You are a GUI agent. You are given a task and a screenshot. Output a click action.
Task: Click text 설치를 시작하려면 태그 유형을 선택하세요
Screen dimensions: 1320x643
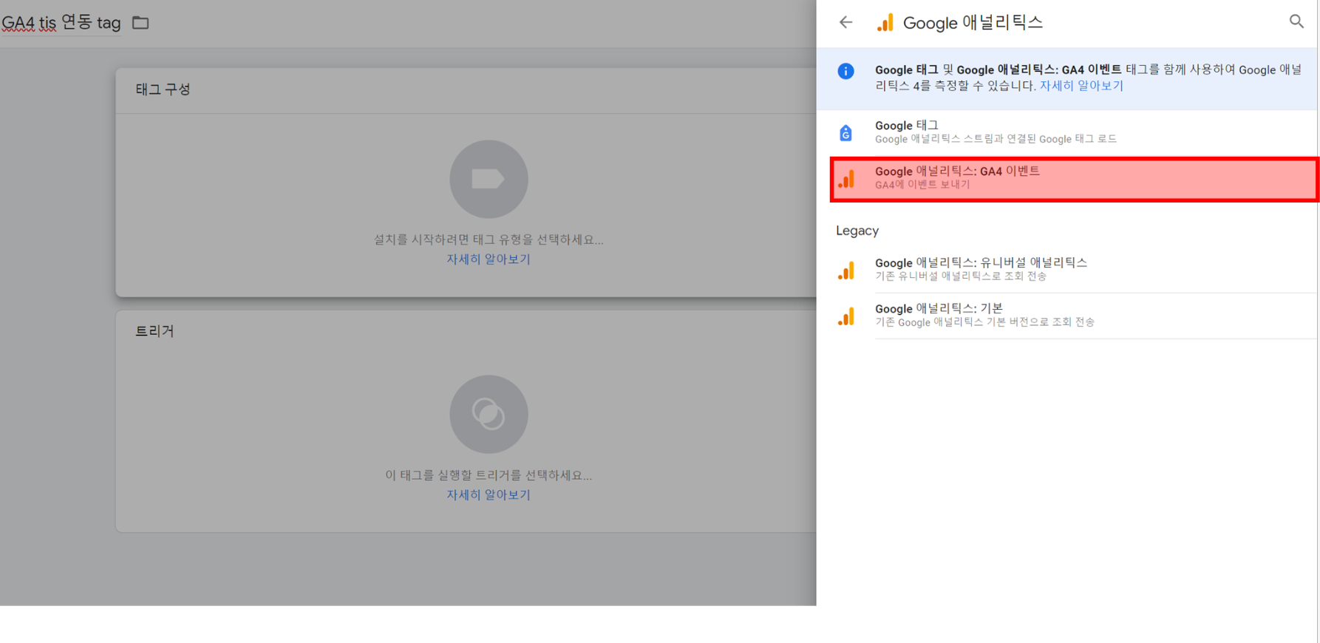pyautogui.click(x=489, y=239)
